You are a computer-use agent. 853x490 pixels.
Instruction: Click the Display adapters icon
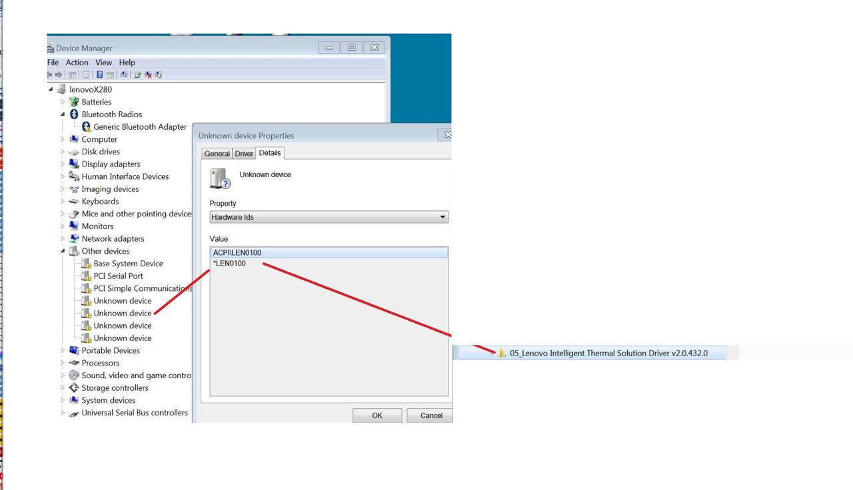click(74, 164)
